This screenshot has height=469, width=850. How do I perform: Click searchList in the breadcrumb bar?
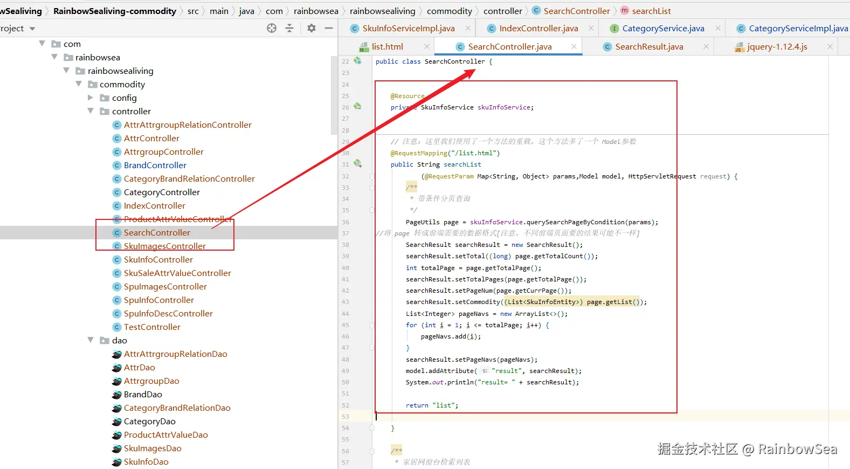pos(651,11)
